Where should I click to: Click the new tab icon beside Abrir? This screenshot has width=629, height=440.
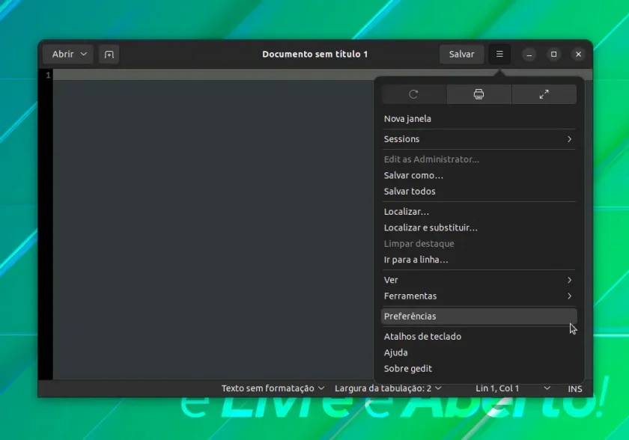tap(109, 54)
